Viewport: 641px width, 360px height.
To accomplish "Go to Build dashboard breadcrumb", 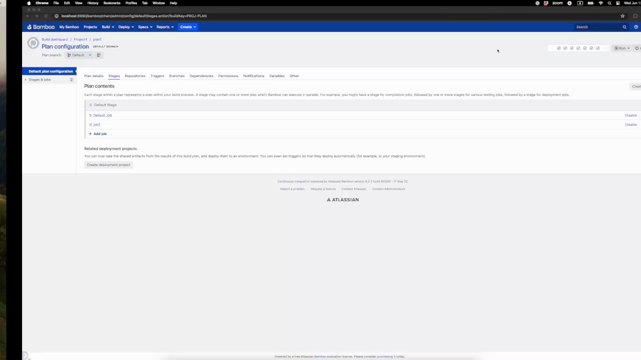I will click(x=55, y=39).
